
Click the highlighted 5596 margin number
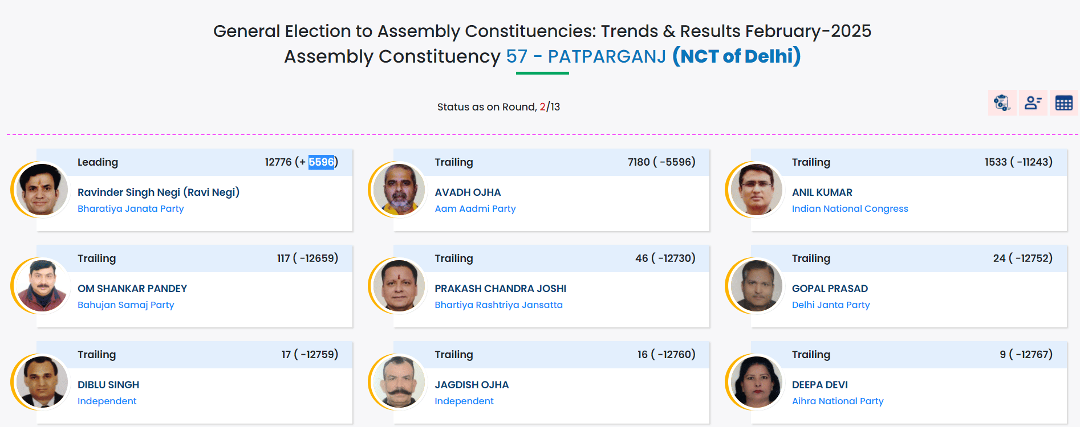(x=321, y=162)
